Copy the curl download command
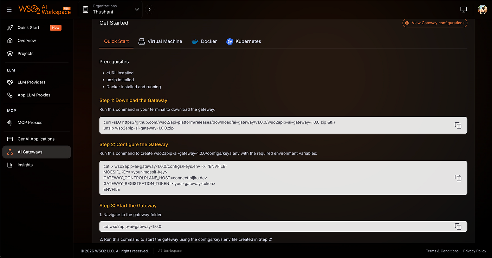 (x=458, y=125)
